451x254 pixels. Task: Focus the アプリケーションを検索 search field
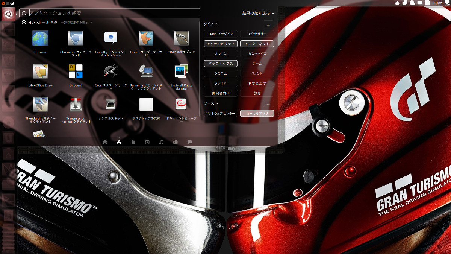click(x=110, y=13)
